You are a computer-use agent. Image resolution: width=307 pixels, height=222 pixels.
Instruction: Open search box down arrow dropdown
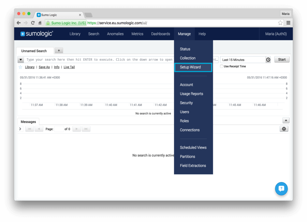click(x=21, y=60)
